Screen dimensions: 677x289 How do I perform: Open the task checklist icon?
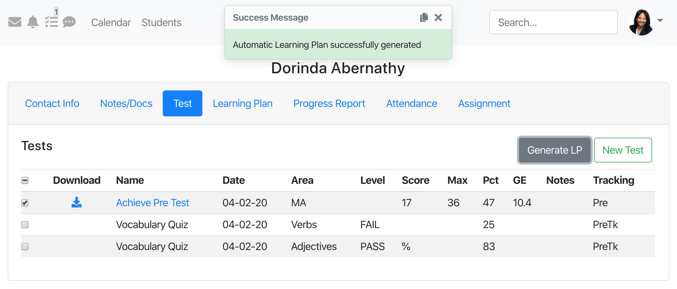tap(51, 22)
